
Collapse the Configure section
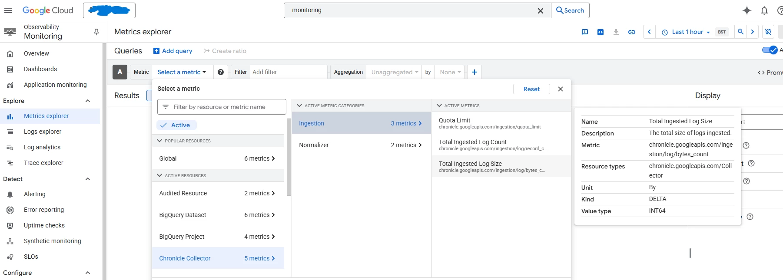88,273
